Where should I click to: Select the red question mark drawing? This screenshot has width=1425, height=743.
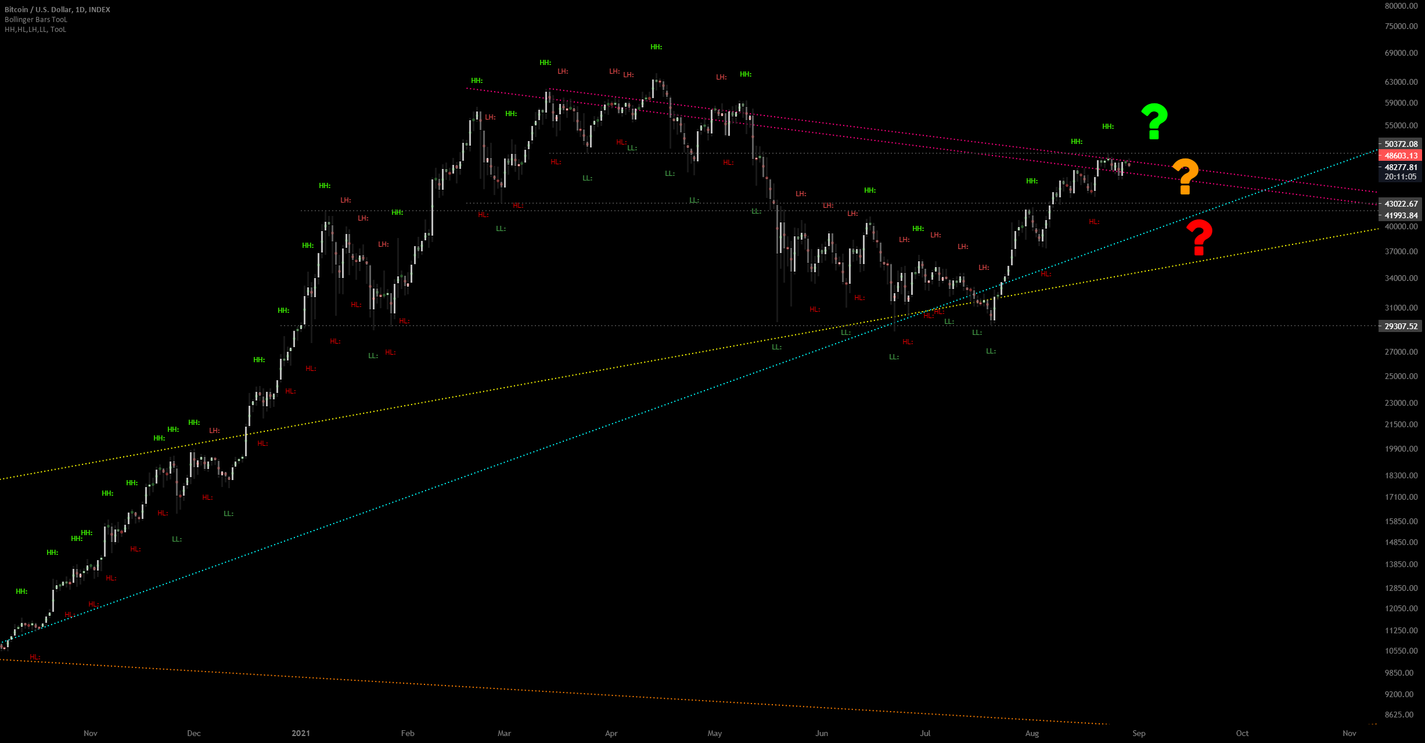(x=1199, y=237)
